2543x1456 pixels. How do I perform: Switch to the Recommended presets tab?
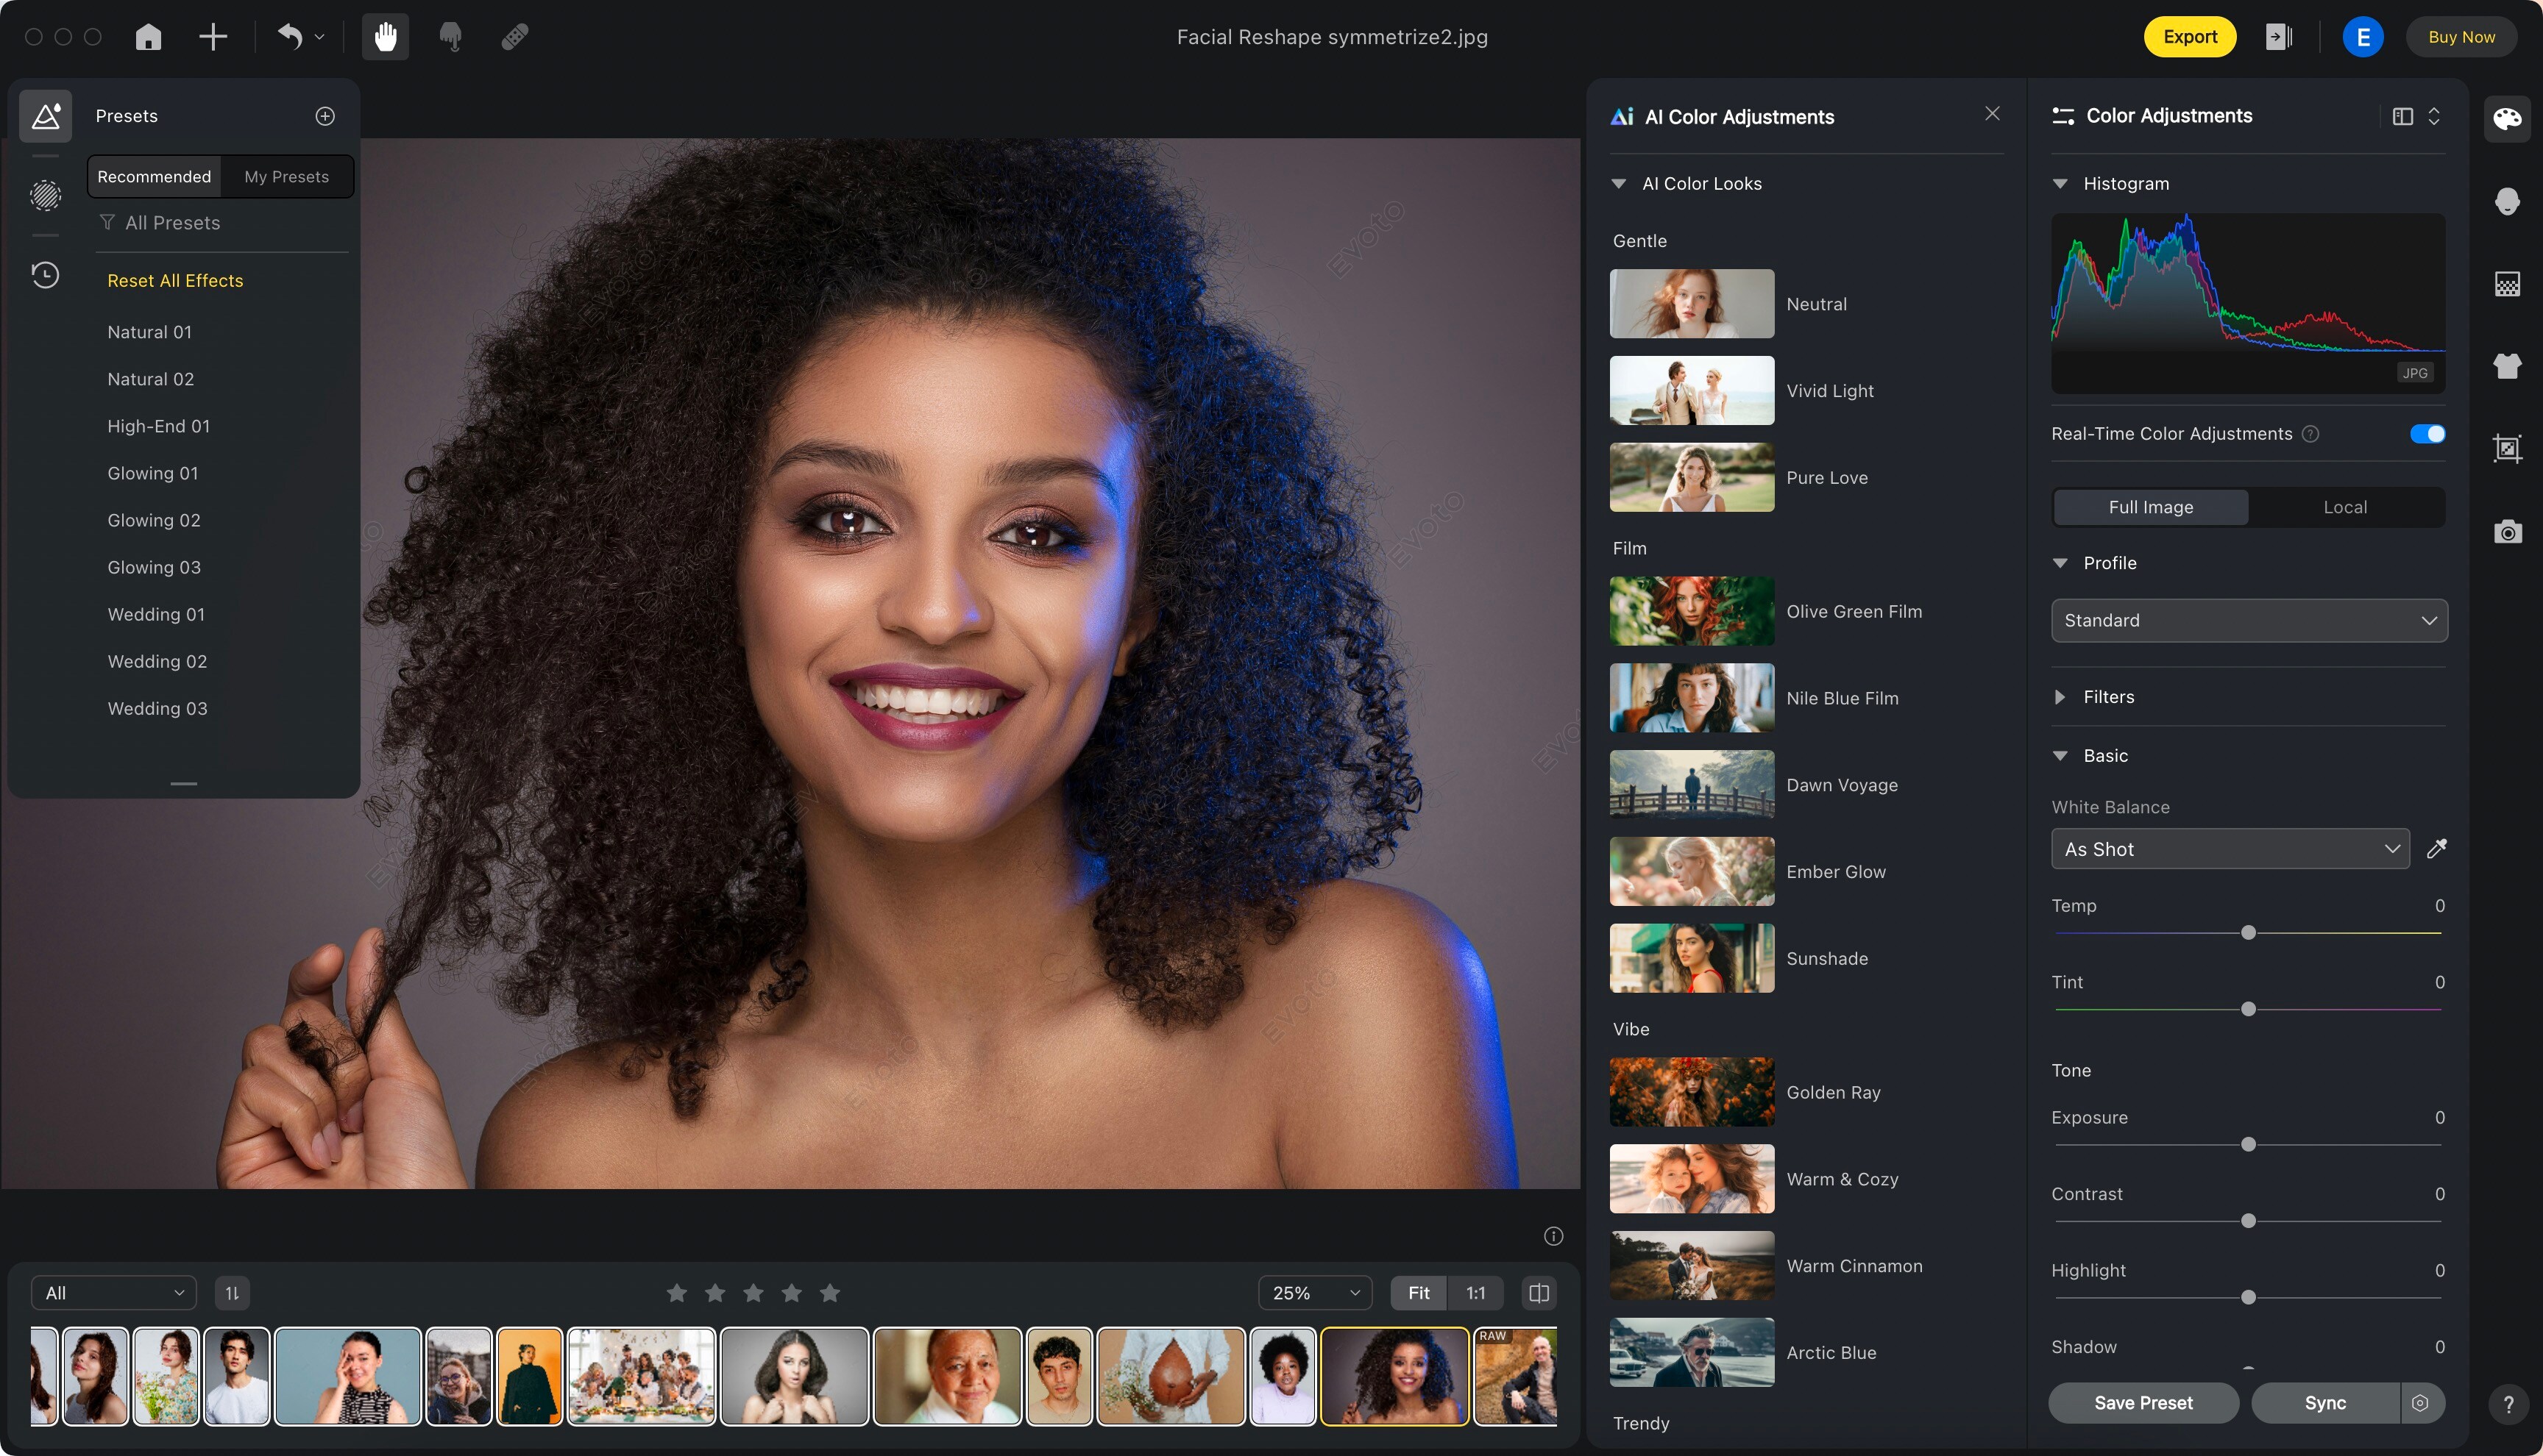pos(154,177)
